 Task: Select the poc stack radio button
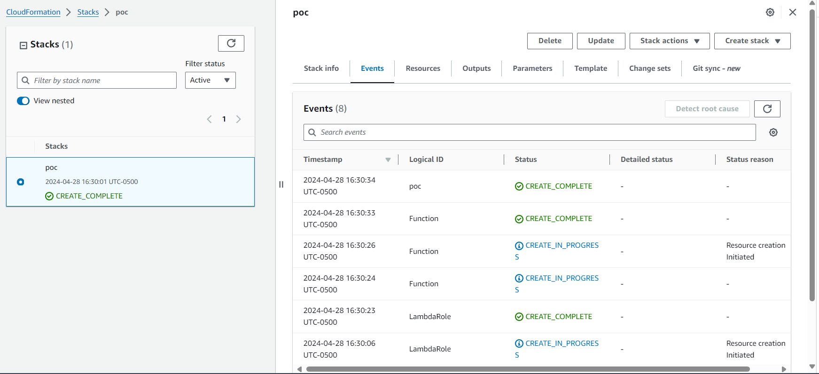click(x=21, y=182)
